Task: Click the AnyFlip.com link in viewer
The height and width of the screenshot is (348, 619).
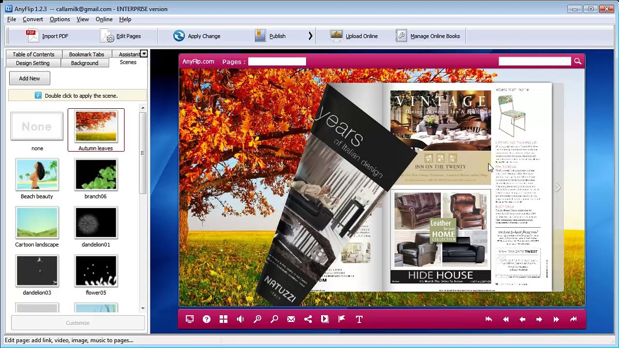Action: [198, 61]
